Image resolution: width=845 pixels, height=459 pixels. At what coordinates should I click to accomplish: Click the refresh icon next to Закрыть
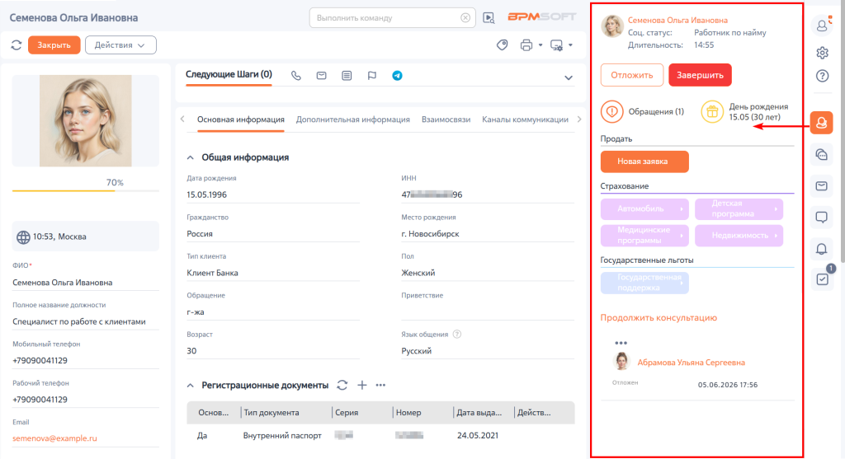click(17, 45)
